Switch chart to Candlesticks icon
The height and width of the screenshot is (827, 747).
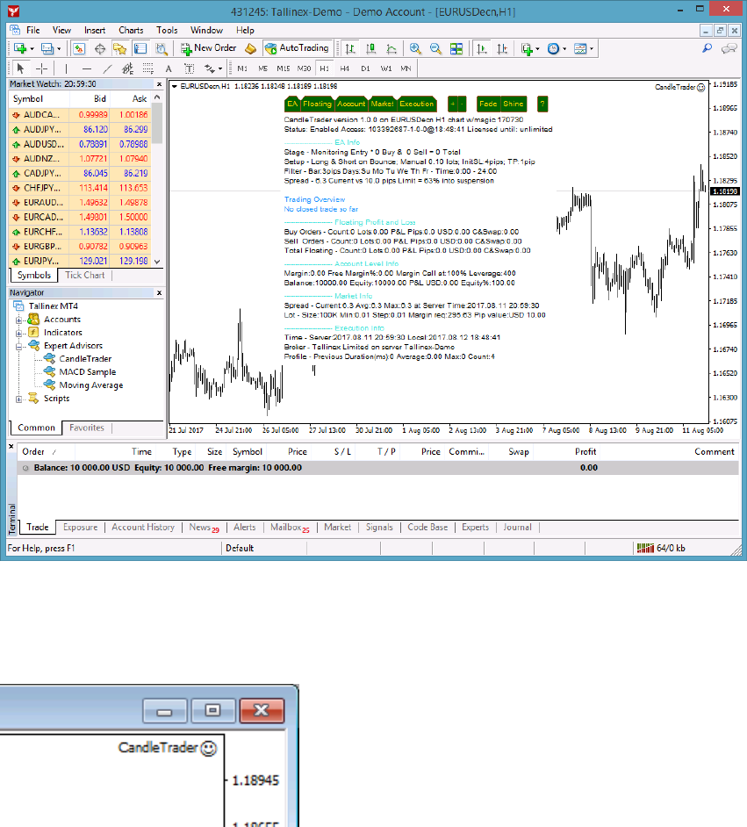(370, 48)
